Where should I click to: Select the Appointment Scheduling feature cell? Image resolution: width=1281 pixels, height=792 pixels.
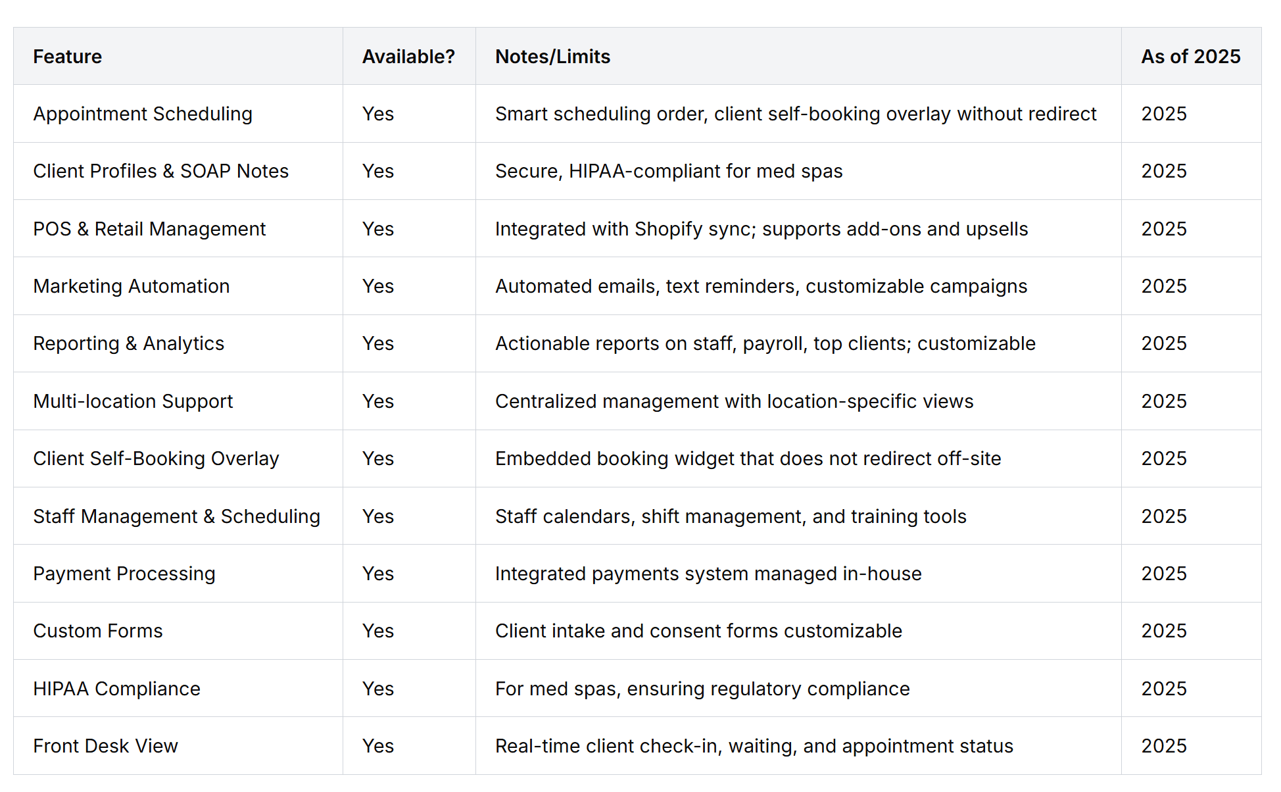143,114
